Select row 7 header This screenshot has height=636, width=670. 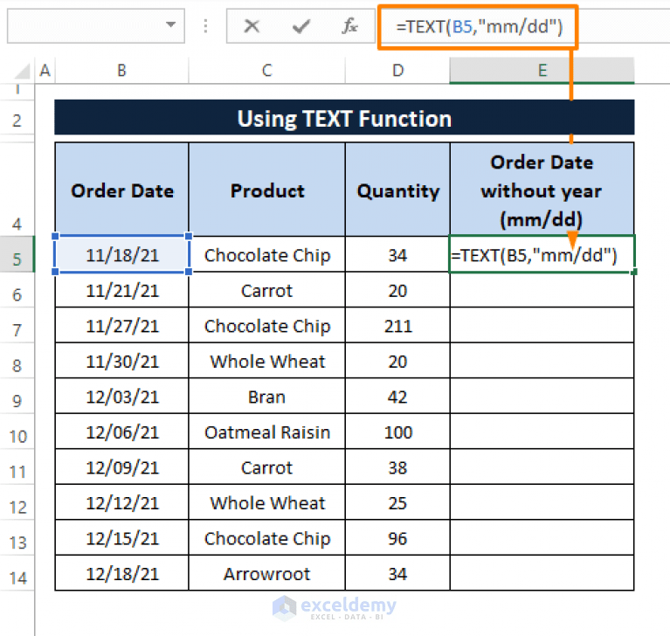click(x=17, y=325)
